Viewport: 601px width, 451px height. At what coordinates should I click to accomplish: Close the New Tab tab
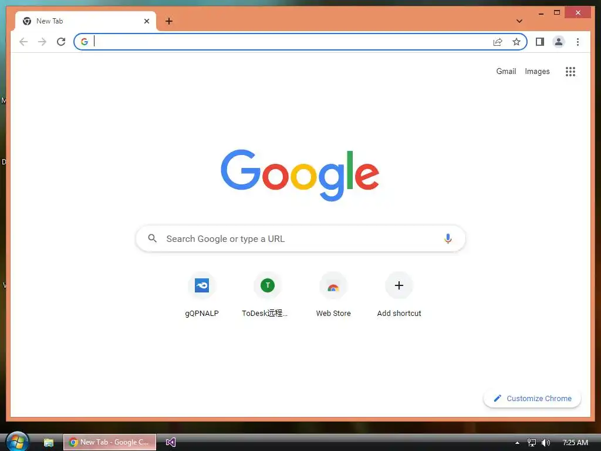pyautogui.click(x=146, y=21)
